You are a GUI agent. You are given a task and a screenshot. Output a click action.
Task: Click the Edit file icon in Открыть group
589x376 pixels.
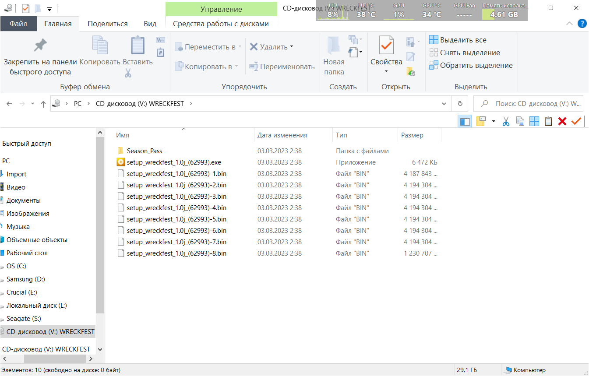pyautogui.click(x=411, y=56)
